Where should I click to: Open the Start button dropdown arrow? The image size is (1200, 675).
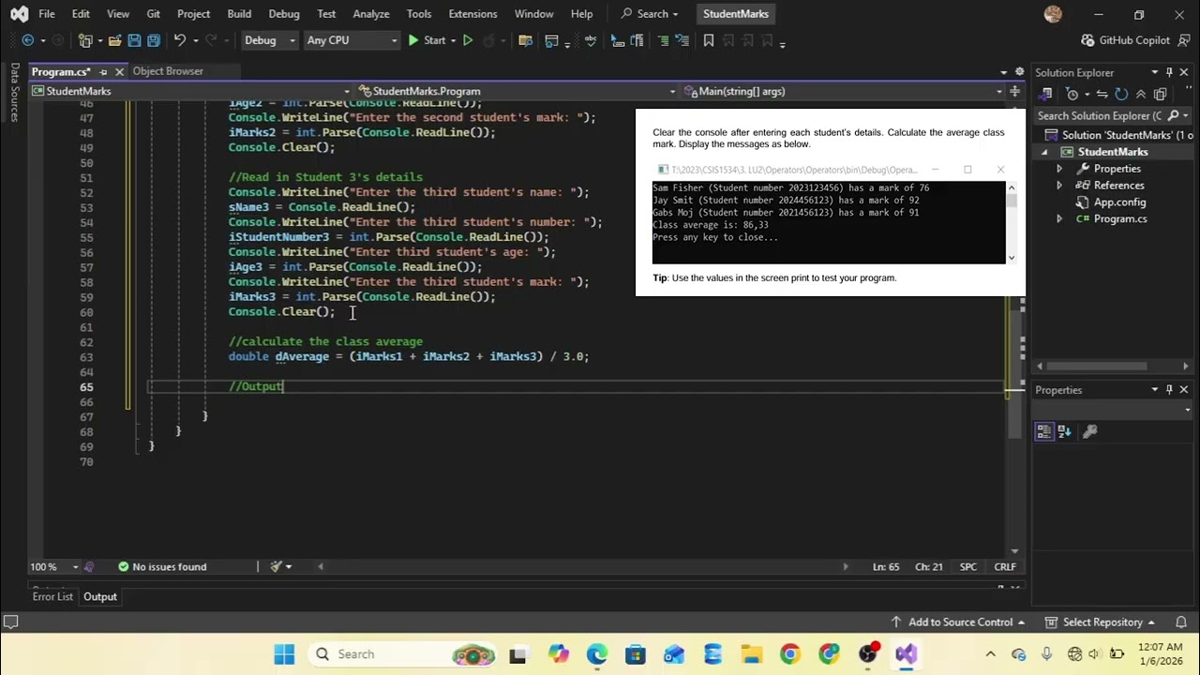click(x=452, y=40)
